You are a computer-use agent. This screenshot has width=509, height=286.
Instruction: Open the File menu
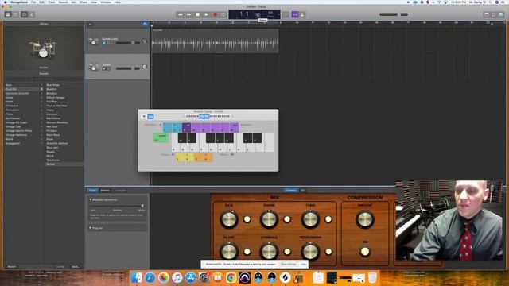tap(33, 2)
